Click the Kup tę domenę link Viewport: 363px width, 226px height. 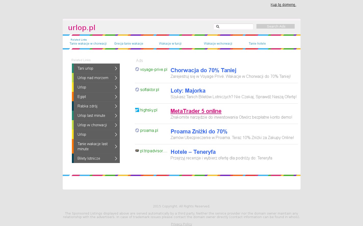click(283, 5)
